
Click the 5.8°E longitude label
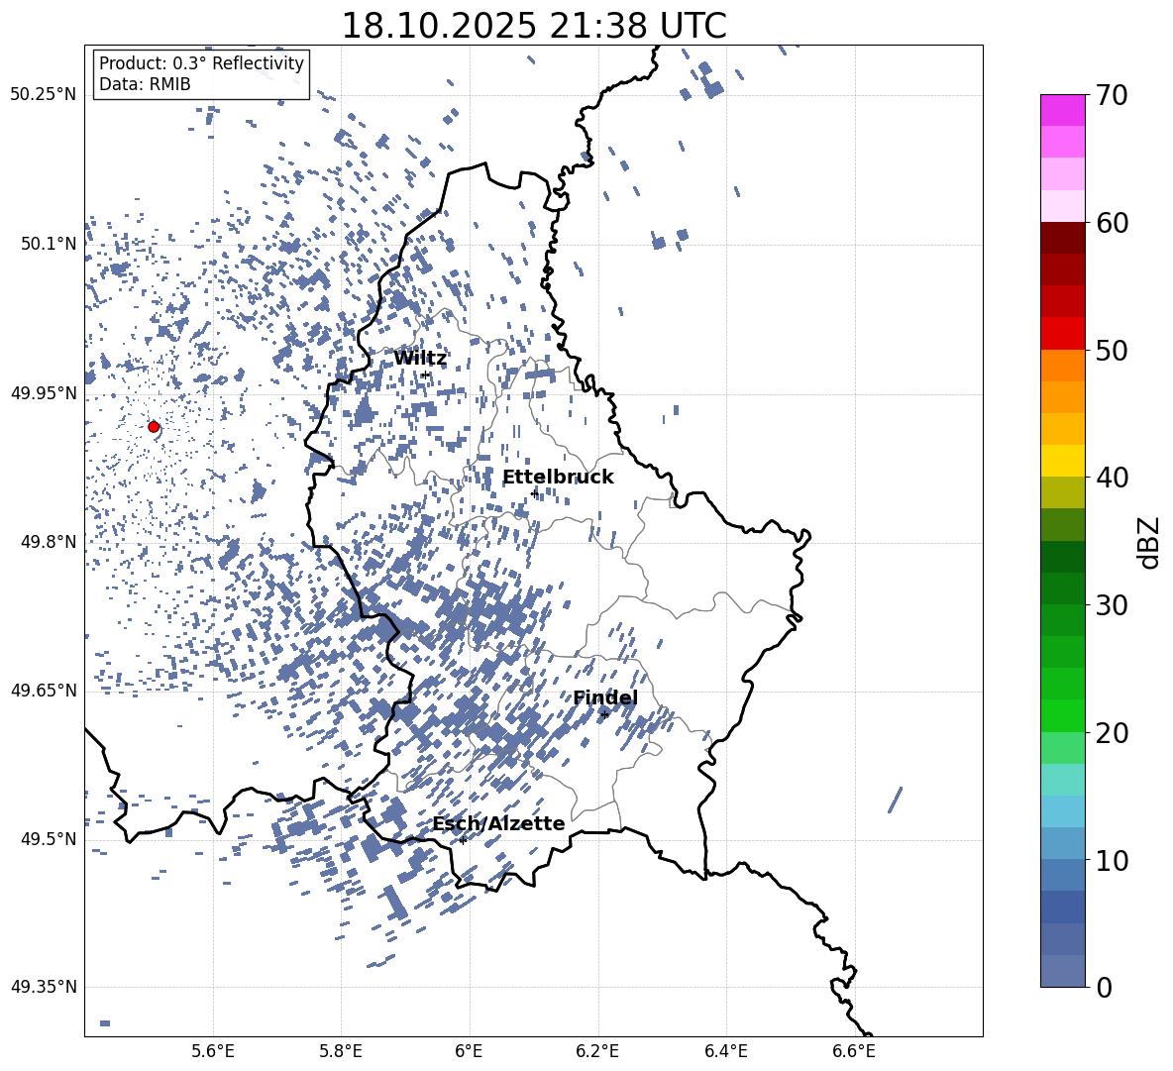click(341, 1051)
